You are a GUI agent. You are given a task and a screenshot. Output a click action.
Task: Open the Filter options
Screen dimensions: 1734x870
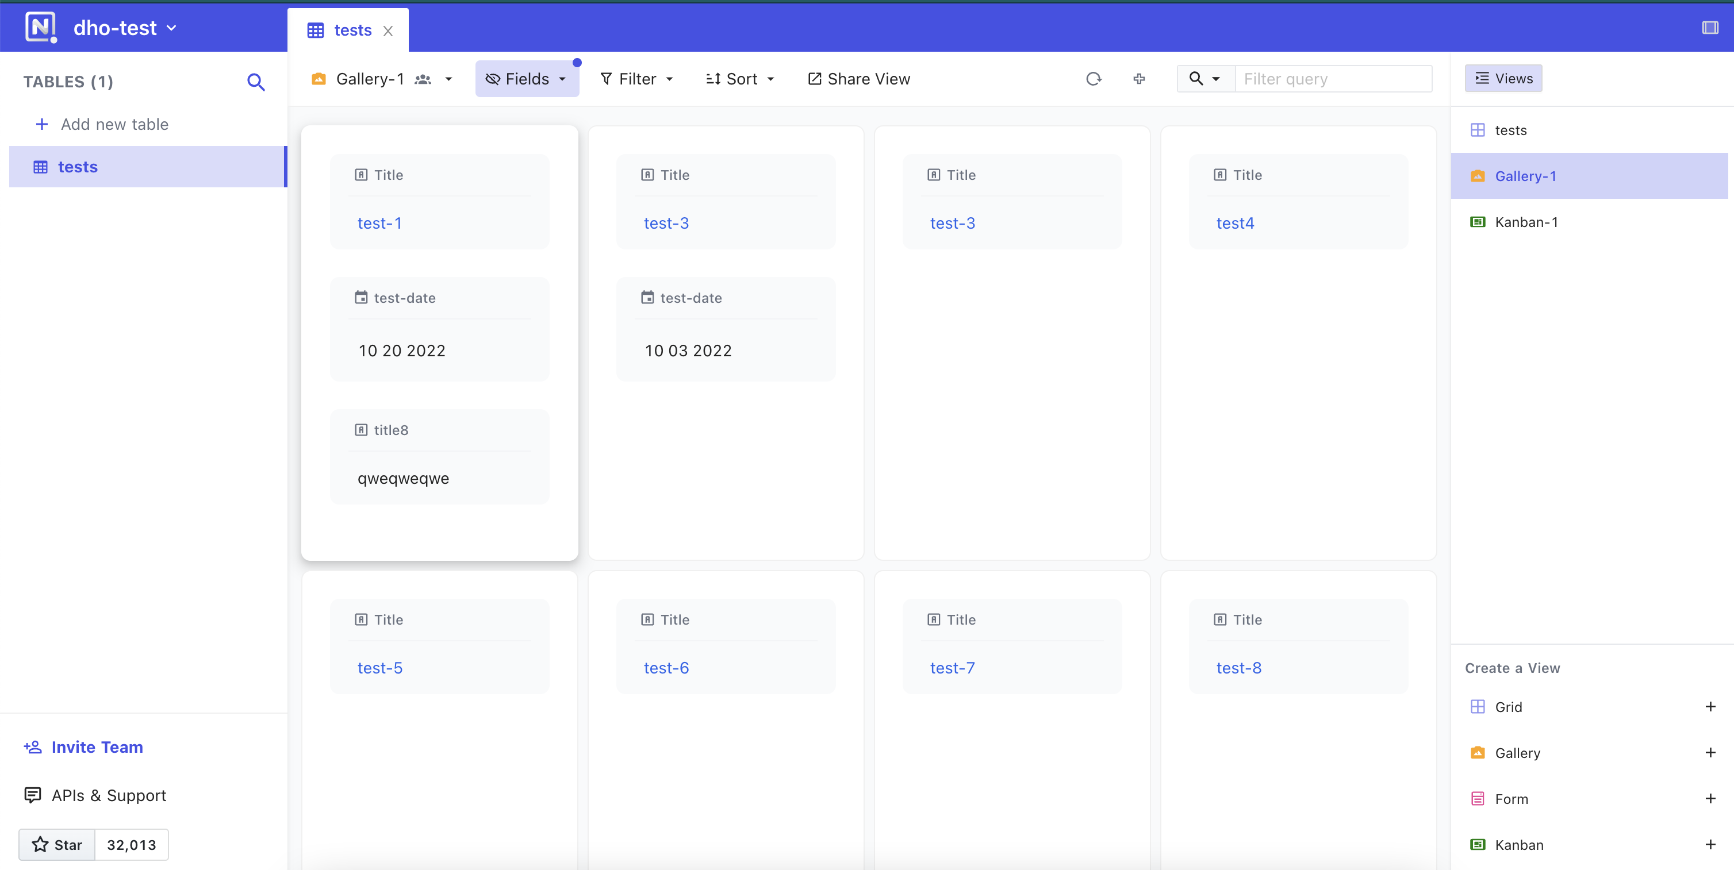[x=636, y=79]
